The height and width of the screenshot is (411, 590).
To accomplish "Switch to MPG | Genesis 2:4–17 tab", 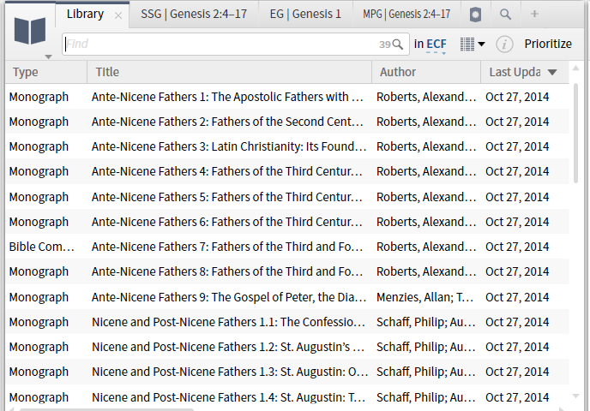I will 406,14.
